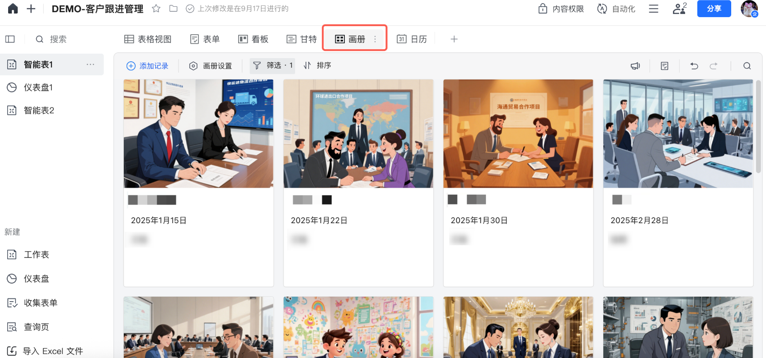Collapse the left sidebar panel
The image size is (766, 358).
pos(10,39)
